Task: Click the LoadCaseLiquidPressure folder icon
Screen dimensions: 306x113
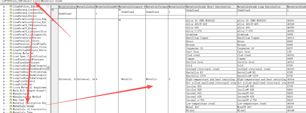Action: point(11,59)
